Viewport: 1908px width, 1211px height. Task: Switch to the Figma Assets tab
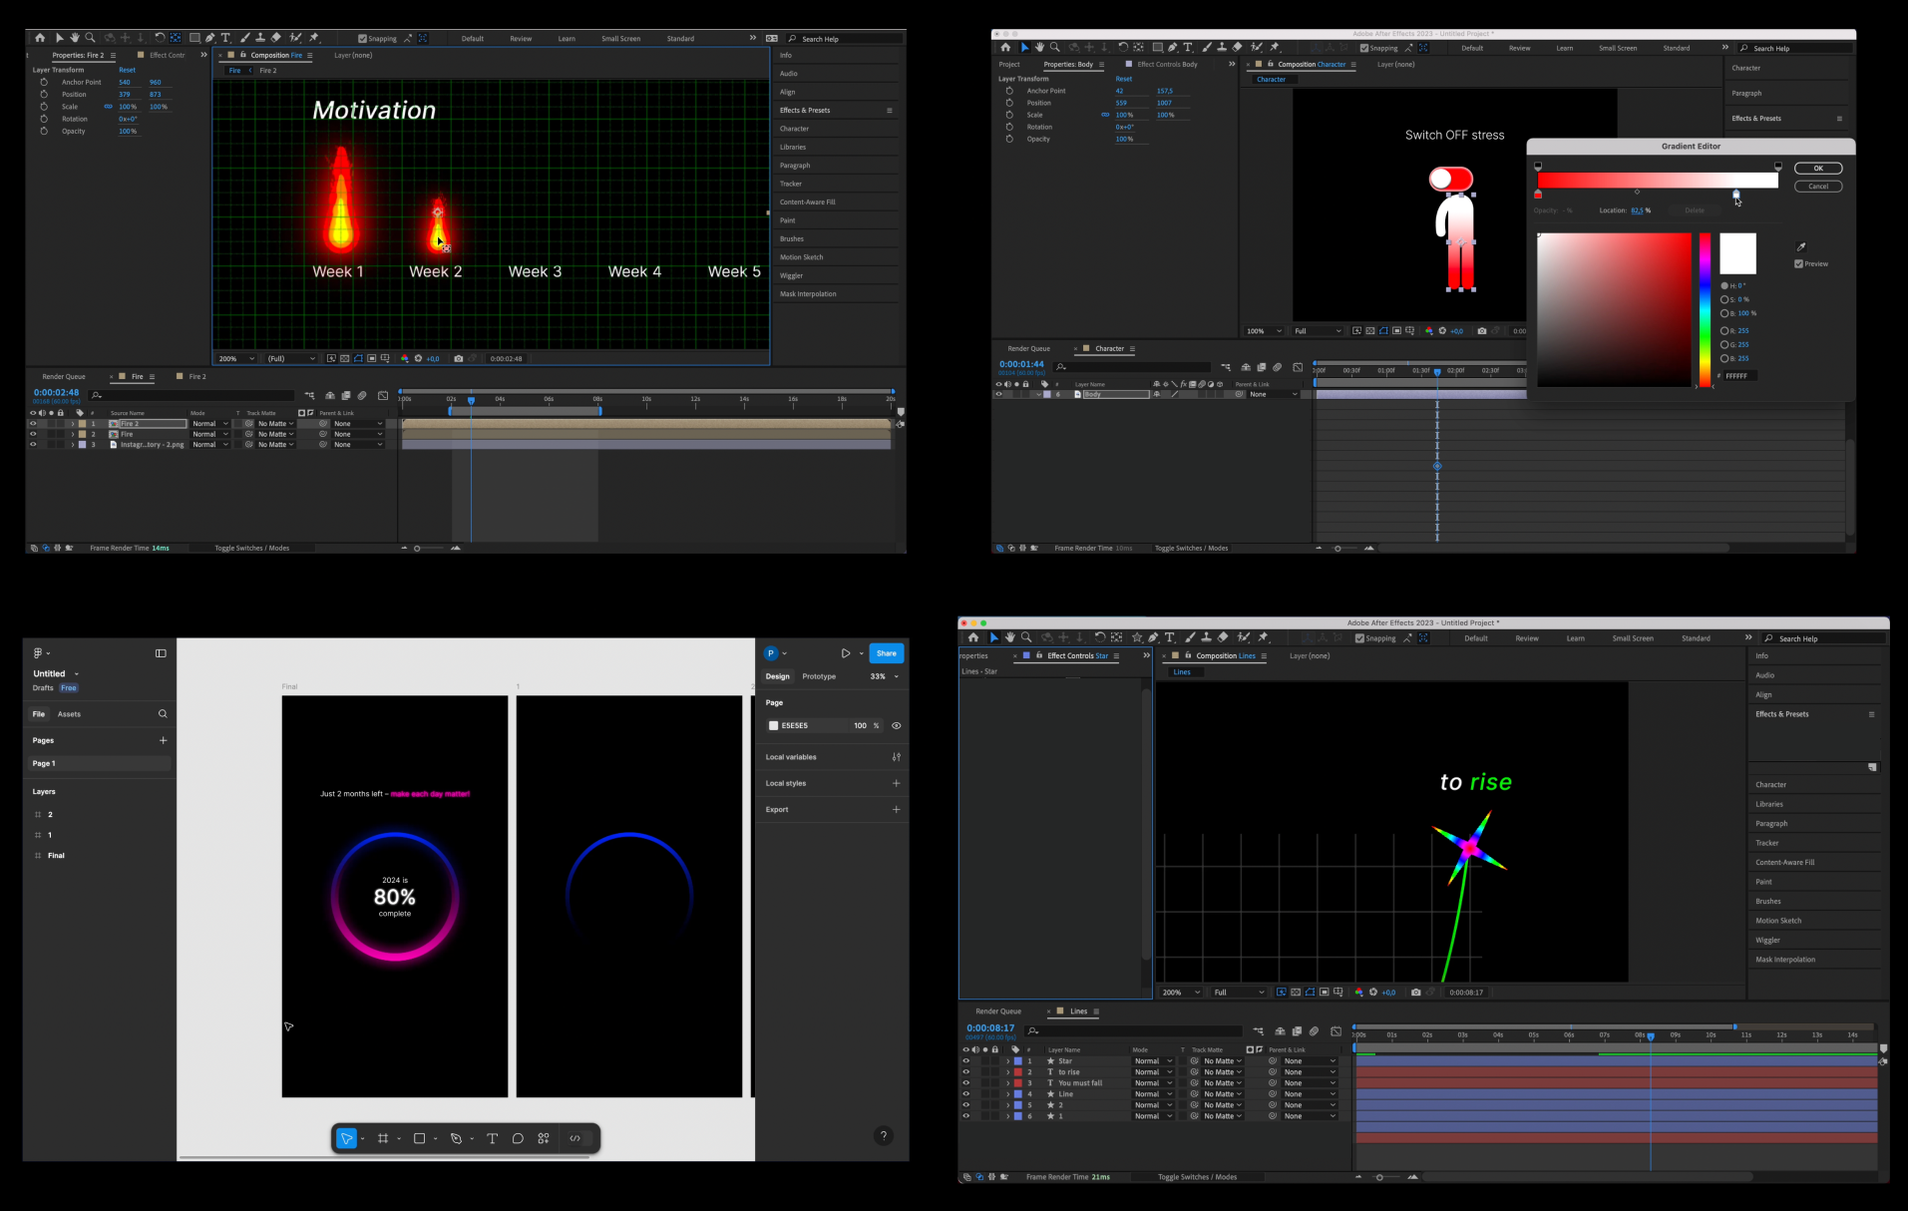click(69, 714)
